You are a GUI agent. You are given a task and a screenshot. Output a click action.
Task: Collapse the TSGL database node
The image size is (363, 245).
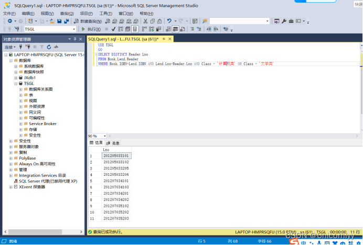(16, 83)
